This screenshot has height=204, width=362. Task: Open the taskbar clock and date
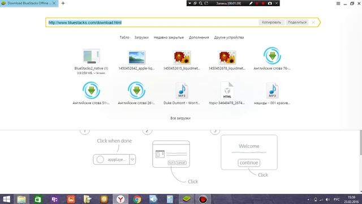(x=351, y=199)
